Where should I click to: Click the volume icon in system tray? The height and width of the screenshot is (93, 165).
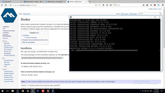(x=148, y=91)
